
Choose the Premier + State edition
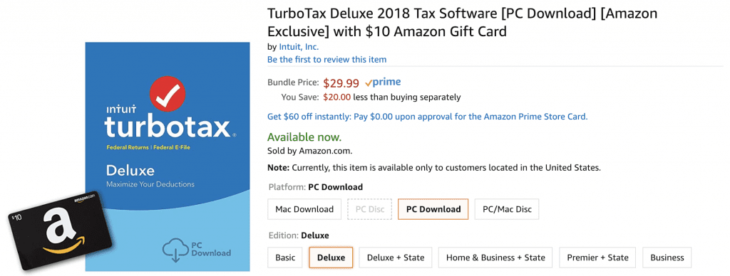coord(598,258)
